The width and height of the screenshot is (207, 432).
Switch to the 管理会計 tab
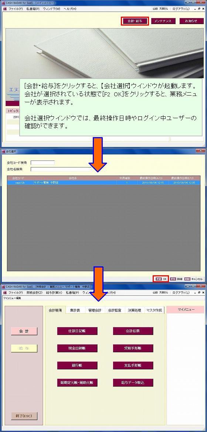click(x=95, y=310)
